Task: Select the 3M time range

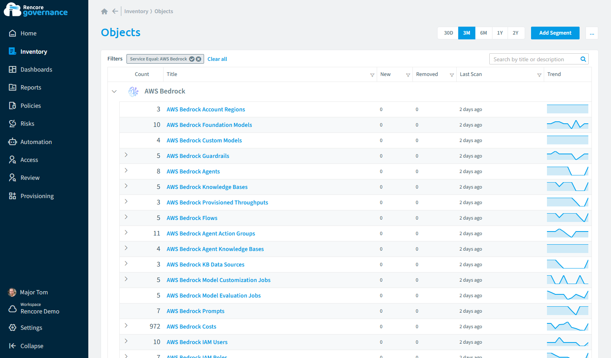Action: click(x=467, y=33)
